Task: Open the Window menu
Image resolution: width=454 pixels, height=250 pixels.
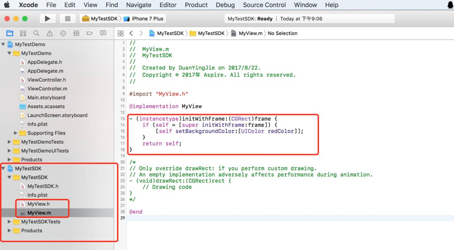Action: pos(305,5)
